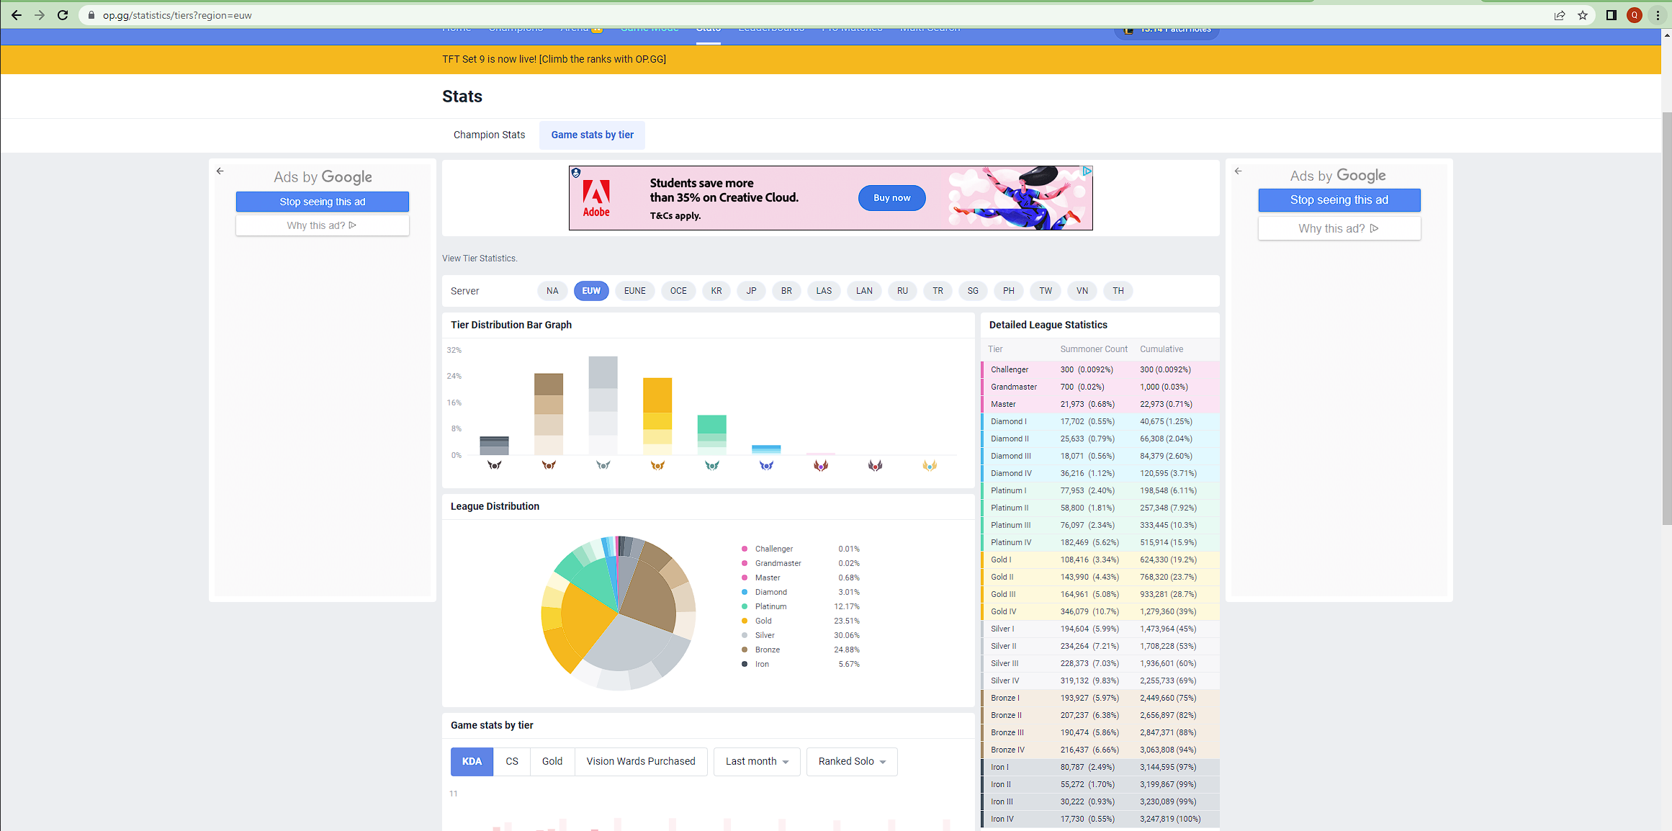This screenshot has height=831, width=1672.
Task: Select Vision Wards Purchased tab
Action: click(x=641, y=762)
